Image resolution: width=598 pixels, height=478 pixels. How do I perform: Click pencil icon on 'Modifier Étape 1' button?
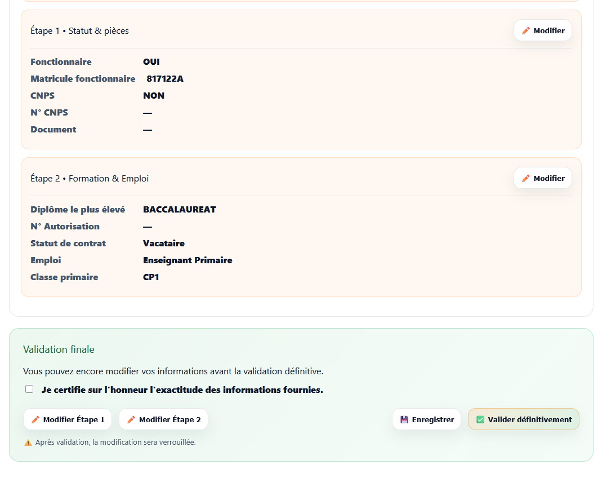click(35, 420)
